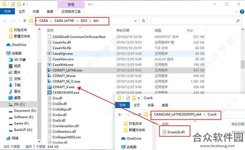The width and height of the screenshot is (245, 150).
Task: Open OneDrive in the bin window sidebar
Action: (x=19, y=45)
